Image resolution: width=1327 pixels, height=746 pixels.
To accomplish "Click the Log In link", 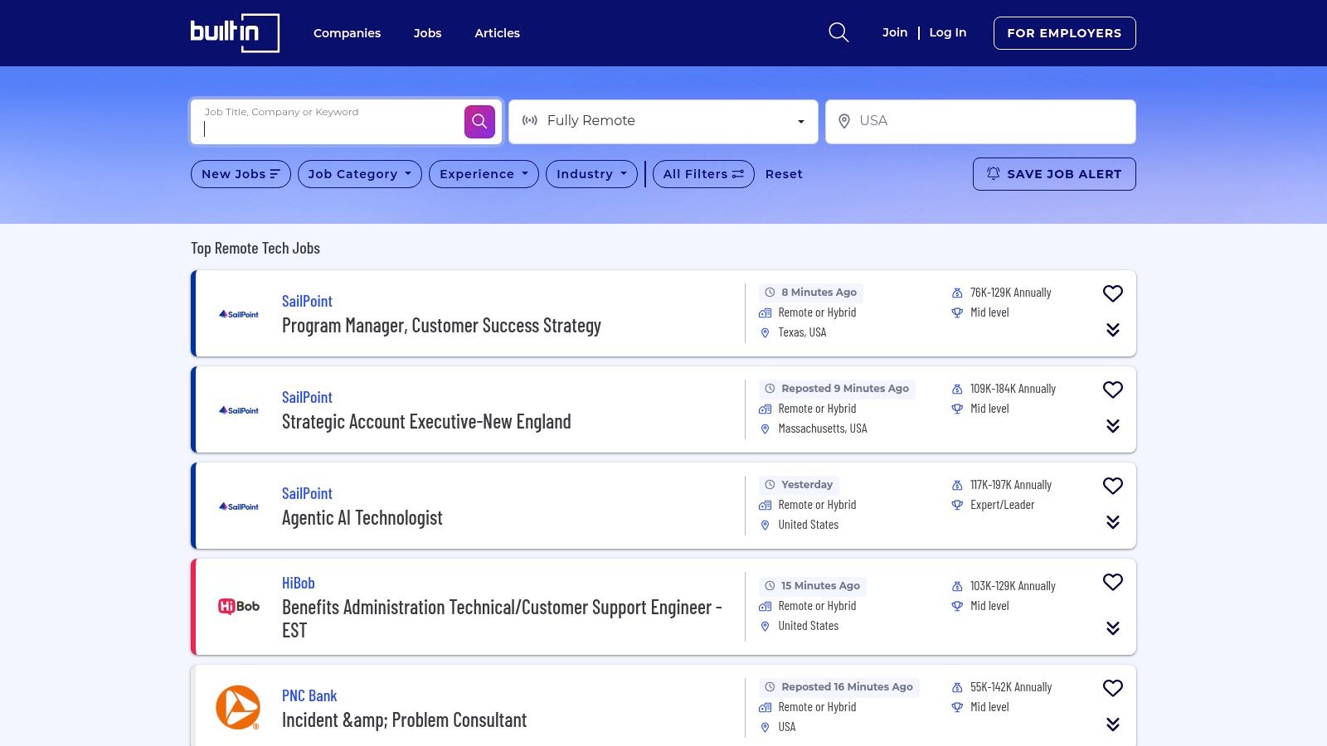I will (x=948, y=32).
